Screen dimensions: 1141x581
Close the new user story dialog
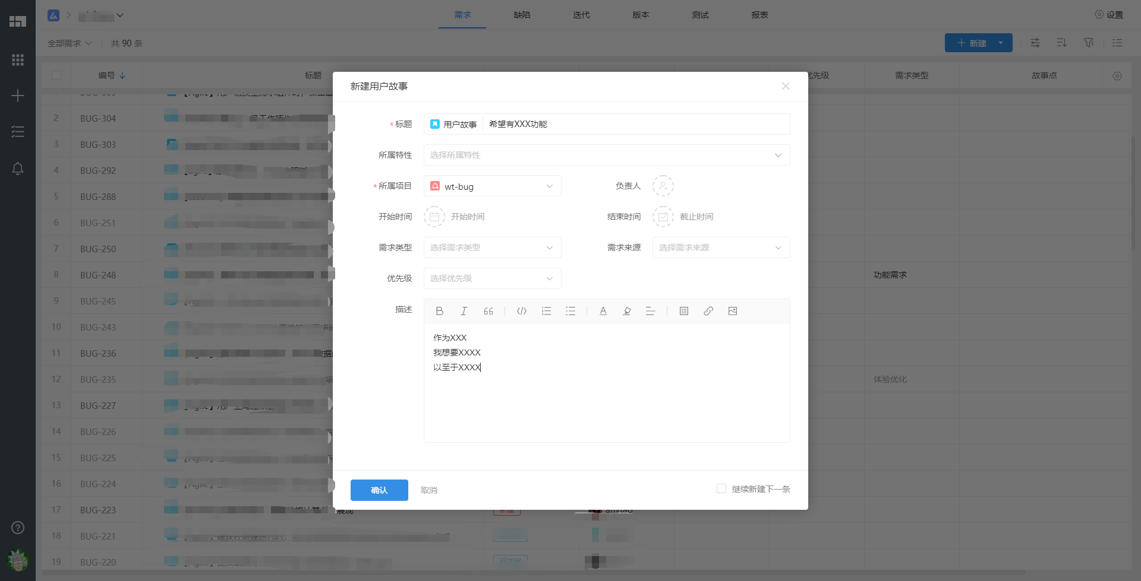(786, 86)
